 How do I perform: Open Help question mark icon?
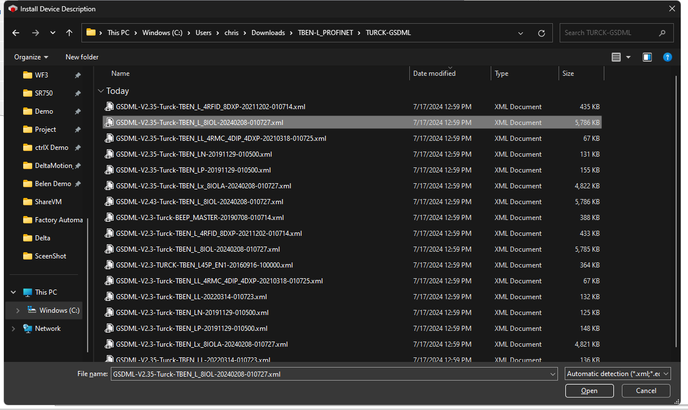(668, 57)
